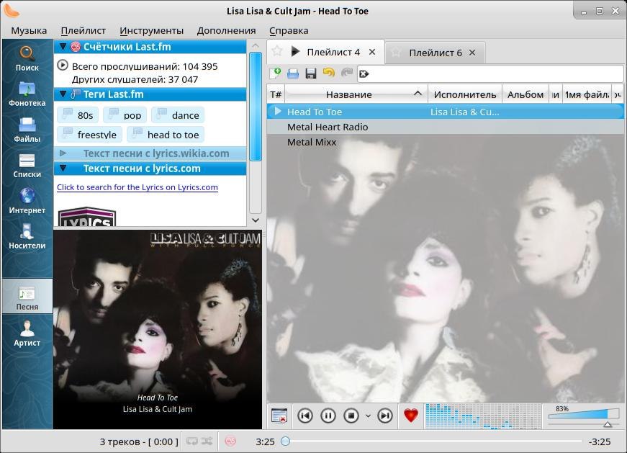
Task: Sort by the Альбом column header
Action: [x=525, y=95]
